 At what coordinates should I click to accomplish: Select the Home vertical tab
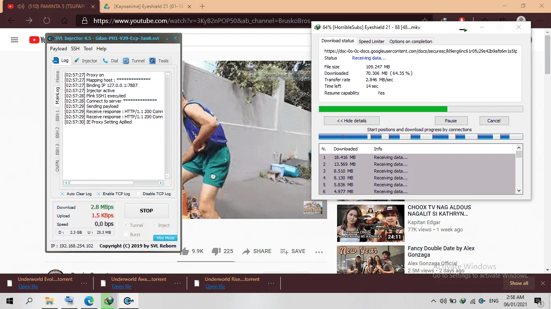[58, 76]
